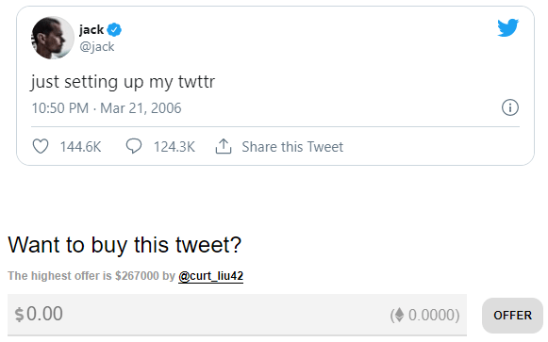Click the jack display name
The width and height of the screenshot is (548, 342).
91,29
